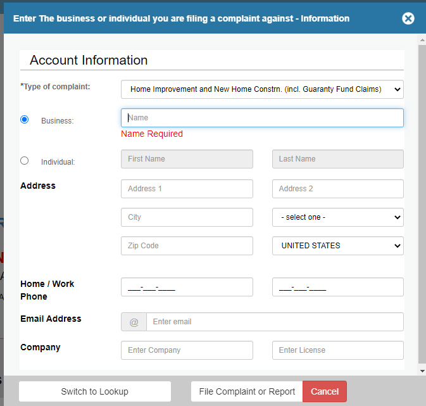Click the Enter Company text field
This screenshot has width=426, height=406.
(187, 350)
